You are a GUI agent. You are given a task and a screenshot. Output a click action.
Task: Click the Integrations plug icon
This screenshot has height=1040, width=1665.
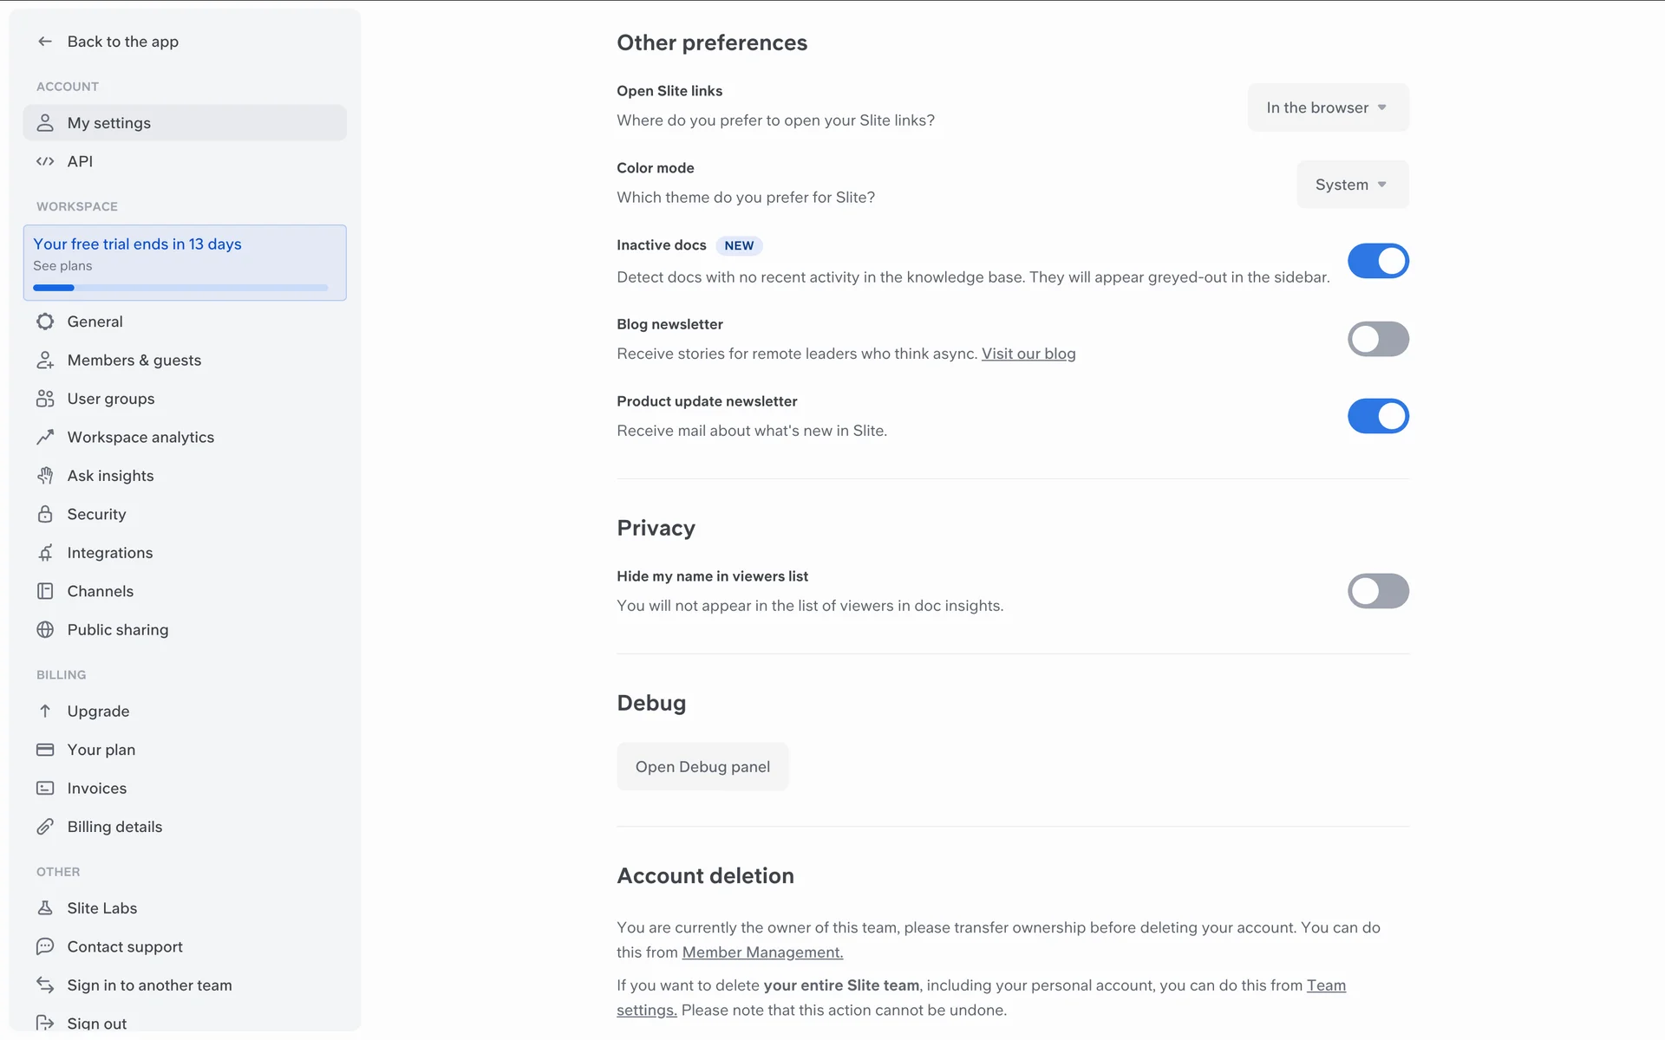(45, 553)
